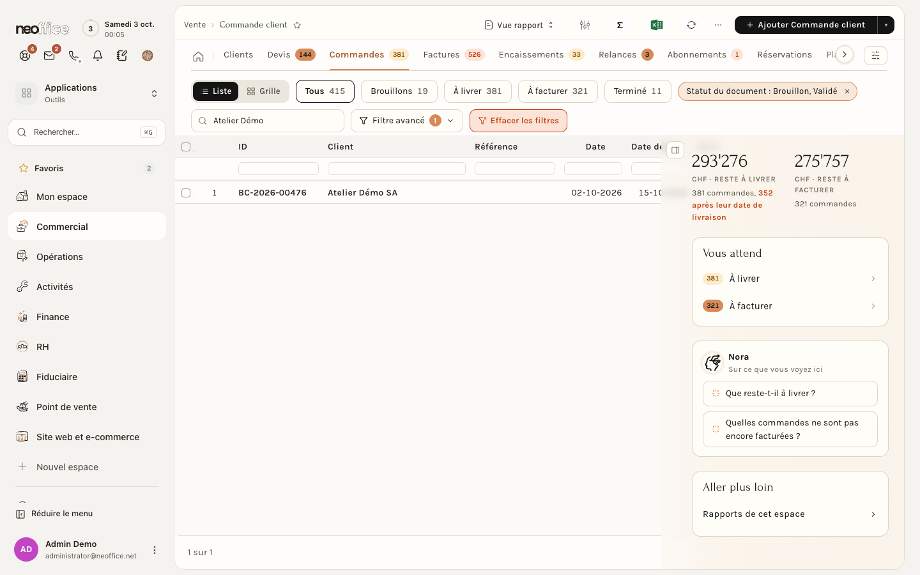Open the notes edit icon
This screenshot has width=920, height=575.
tap(122, 56)
